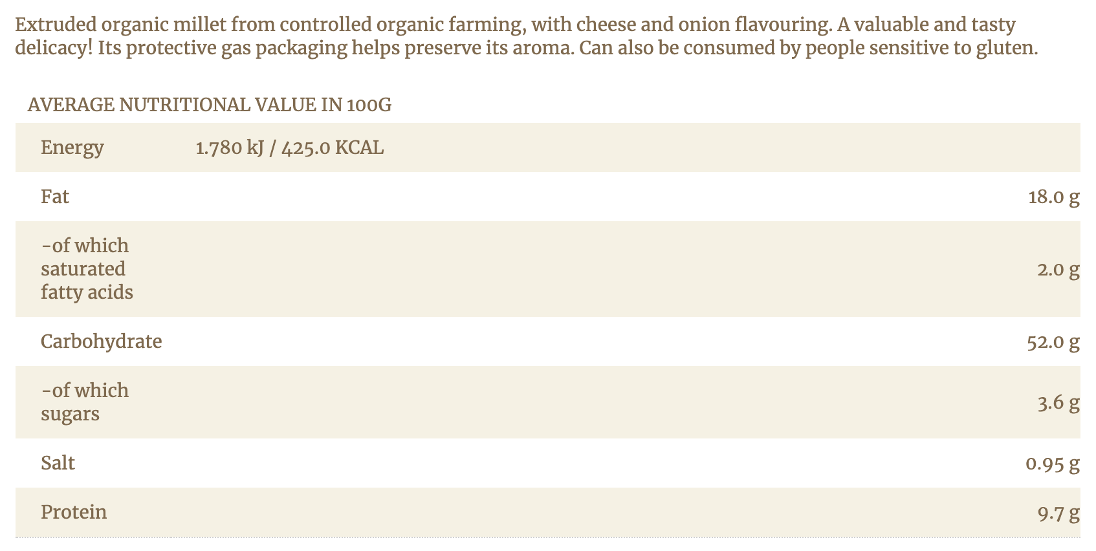
Task: Click the 18.0 g fat value
Action: (x=1053, y=197)
